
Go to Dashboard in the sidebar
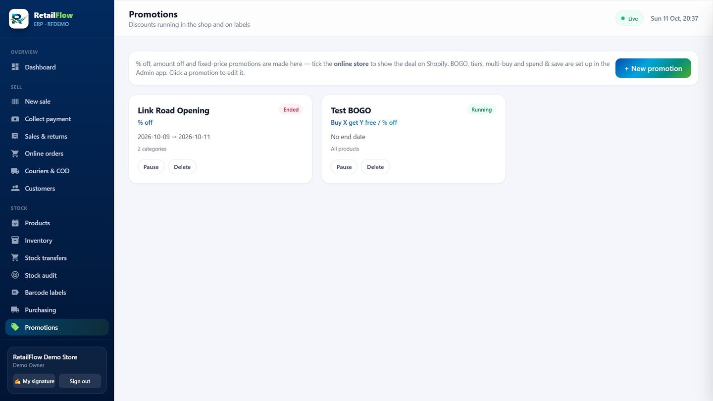(57, 67)
